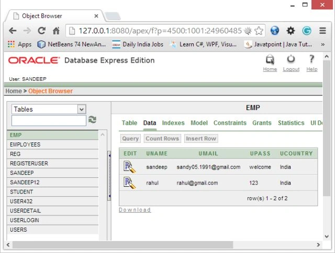Select the USER432 table
The width and height of the screenshot is (335, 253).
point(52,201)
